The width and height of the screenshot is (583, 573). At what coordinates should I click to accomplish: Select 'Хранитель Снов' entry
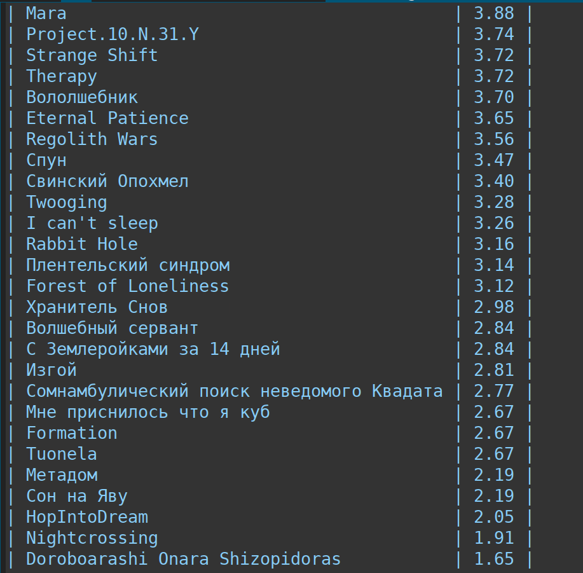click(x=97, y=308)
